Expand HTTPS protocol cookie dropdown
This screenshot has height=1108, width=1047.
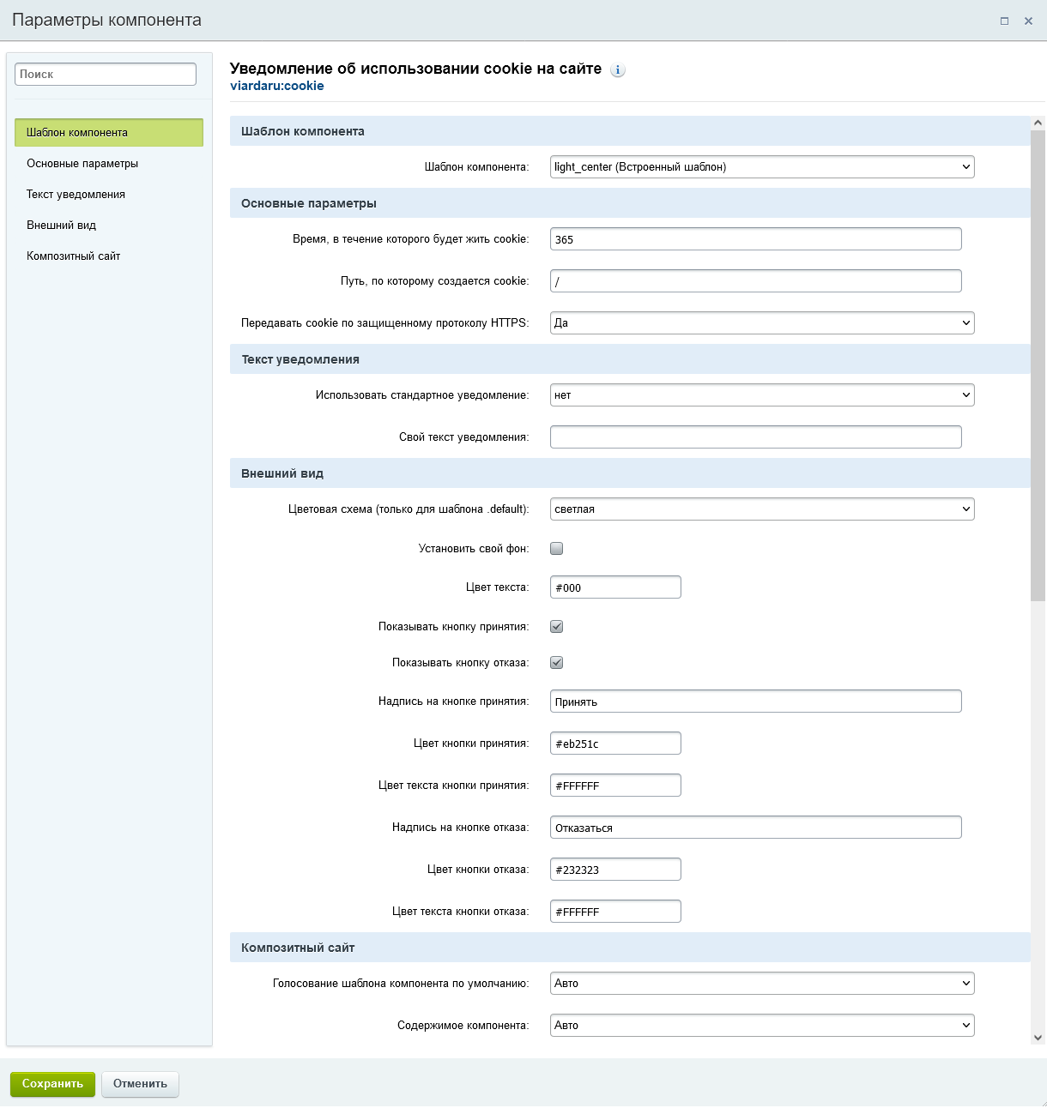761,323
